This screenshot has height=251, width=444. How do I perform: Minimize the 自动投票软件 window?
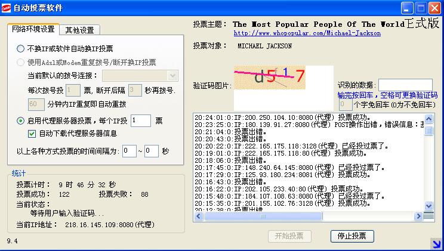click(x=407, y=8)
